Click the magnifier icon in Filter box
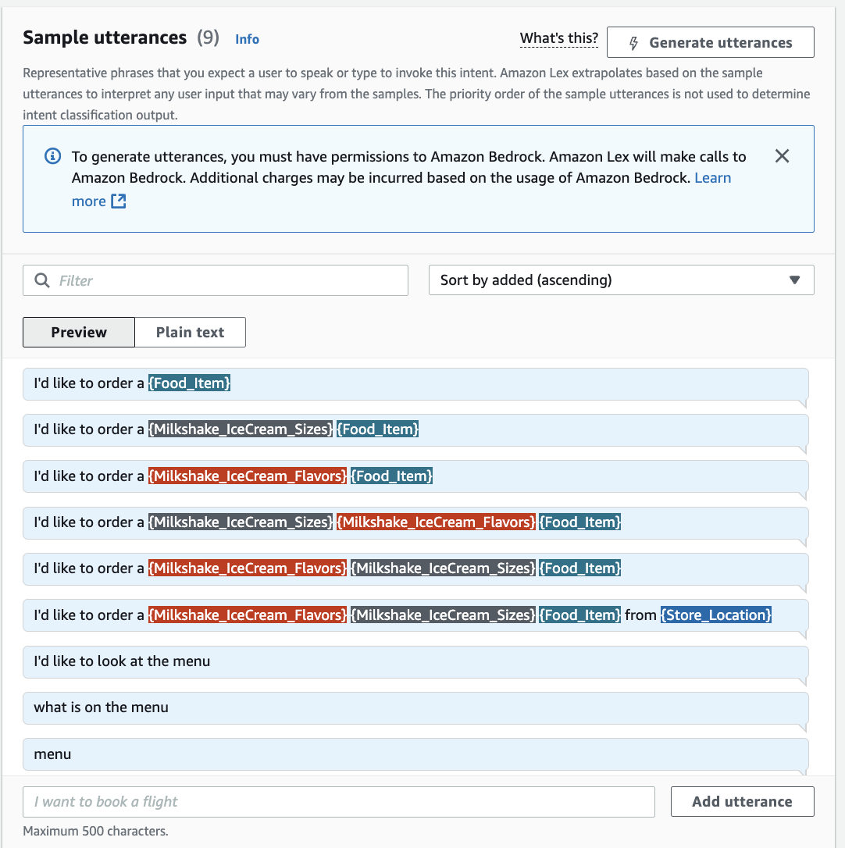This screenshot has width=845, height=848. (x=41, y=280)
